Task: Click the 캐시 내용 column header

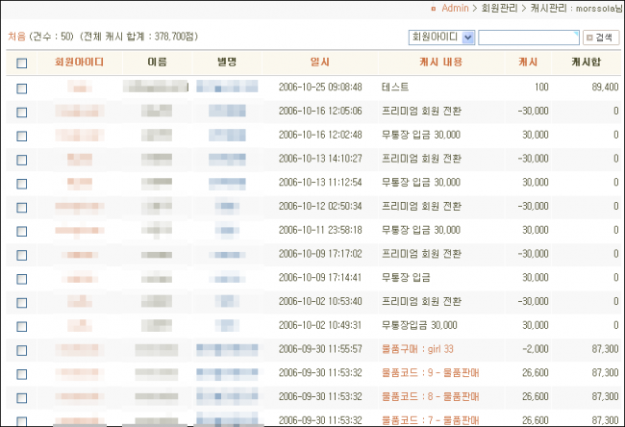Action: (x=441, y=63)
